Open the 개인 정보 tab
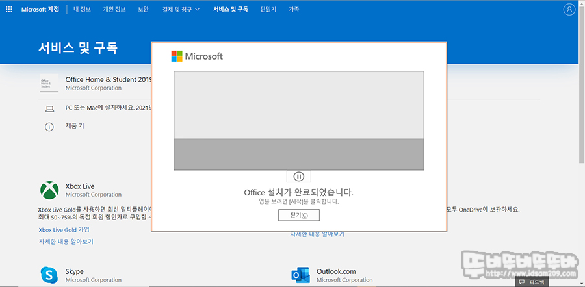585x287 pixels. (x=114, y=9)
